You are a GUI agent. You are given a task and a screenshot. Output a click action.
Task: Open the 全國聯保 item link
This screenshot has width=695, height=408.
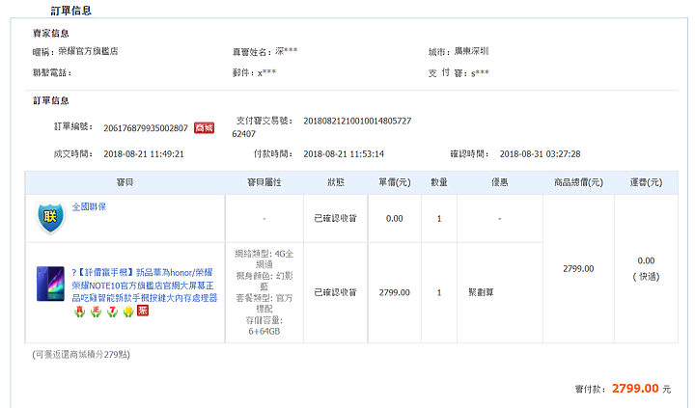[89, 206]
